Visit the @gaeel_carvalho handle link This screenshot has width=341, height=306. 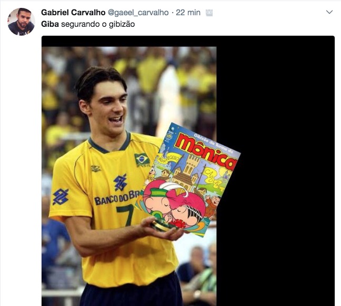138,13
